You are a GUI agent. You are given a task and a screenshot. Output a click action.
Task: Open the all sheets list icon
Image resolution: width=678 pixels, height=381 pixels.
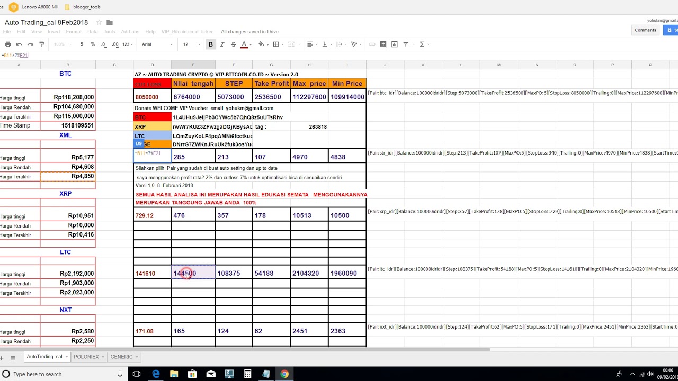[13, 358]
